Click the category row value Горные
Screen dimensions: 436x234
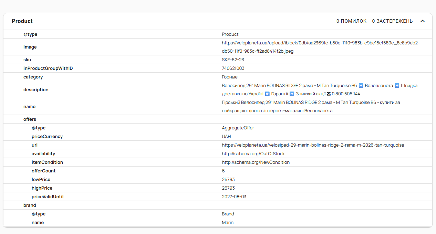[x=230, y=77]
